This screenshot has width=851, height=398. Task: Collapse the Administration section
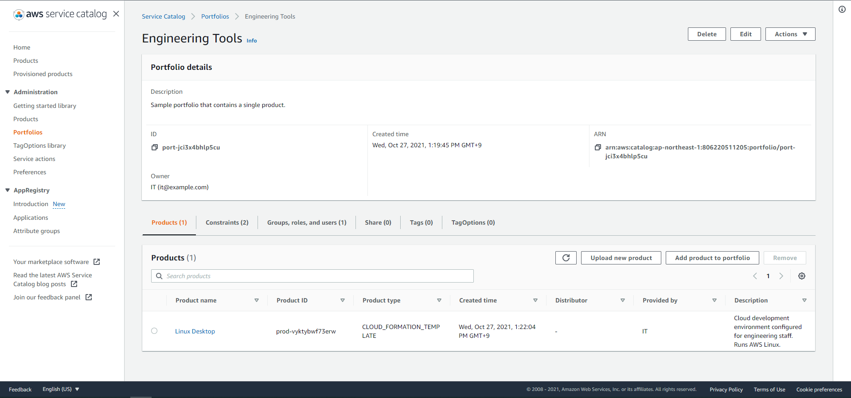(x=8, y=92)
